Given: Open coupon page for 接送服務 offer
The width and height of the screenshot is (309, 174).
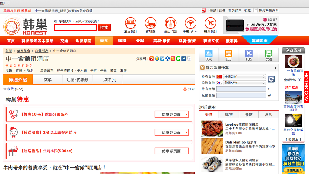Looking at the screenshot, I should coord(172,132).
